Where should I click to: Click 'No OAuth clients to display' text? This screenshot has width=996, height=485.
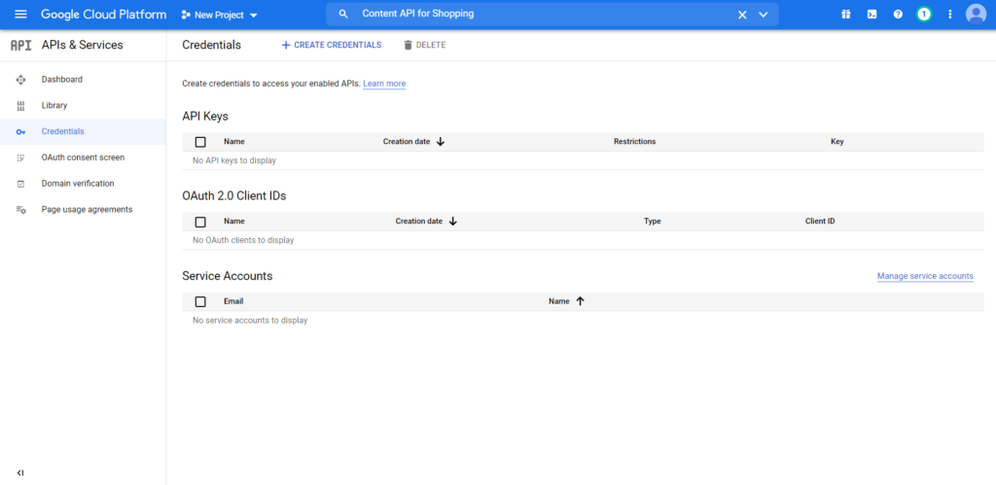pos(243,241)
